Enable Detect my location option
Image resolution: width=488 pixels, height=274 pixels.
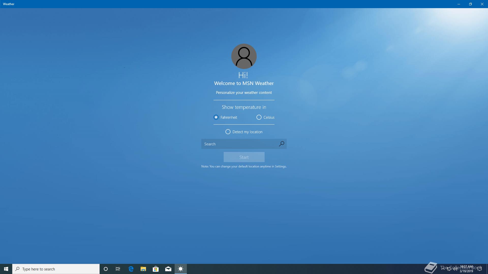[228, 132]
